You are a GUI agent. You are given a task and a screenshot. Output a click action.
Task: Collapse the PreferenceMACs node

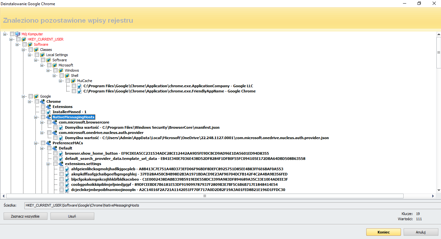[36, 143]
